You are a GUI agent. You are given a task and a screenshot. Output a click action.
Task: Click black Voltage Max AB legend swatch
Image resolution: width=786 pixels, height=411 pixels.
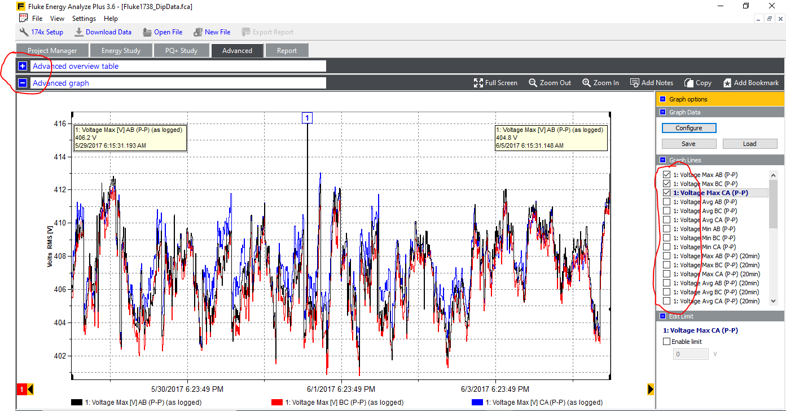coord(77,403)
